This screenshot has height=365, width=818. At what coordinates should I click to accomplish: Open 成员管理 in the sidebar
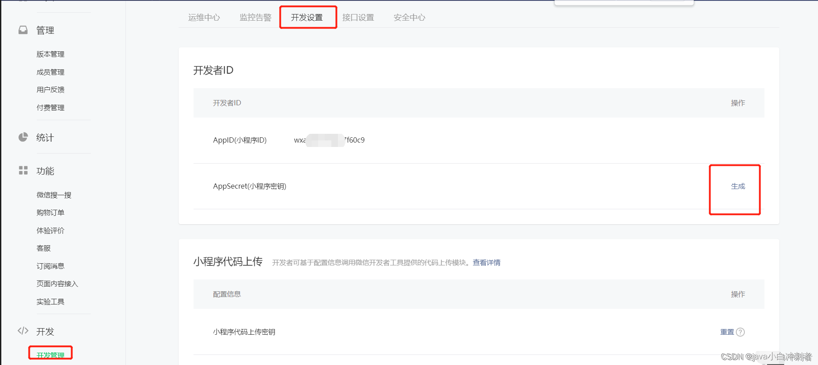(50, 72)
